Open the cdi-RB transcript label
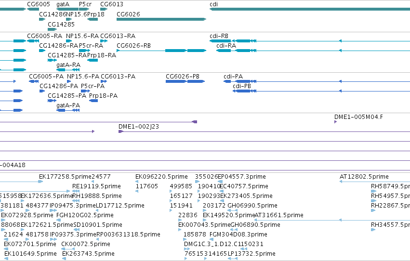This screenshot has height=261, width=410. click(219, 36)
